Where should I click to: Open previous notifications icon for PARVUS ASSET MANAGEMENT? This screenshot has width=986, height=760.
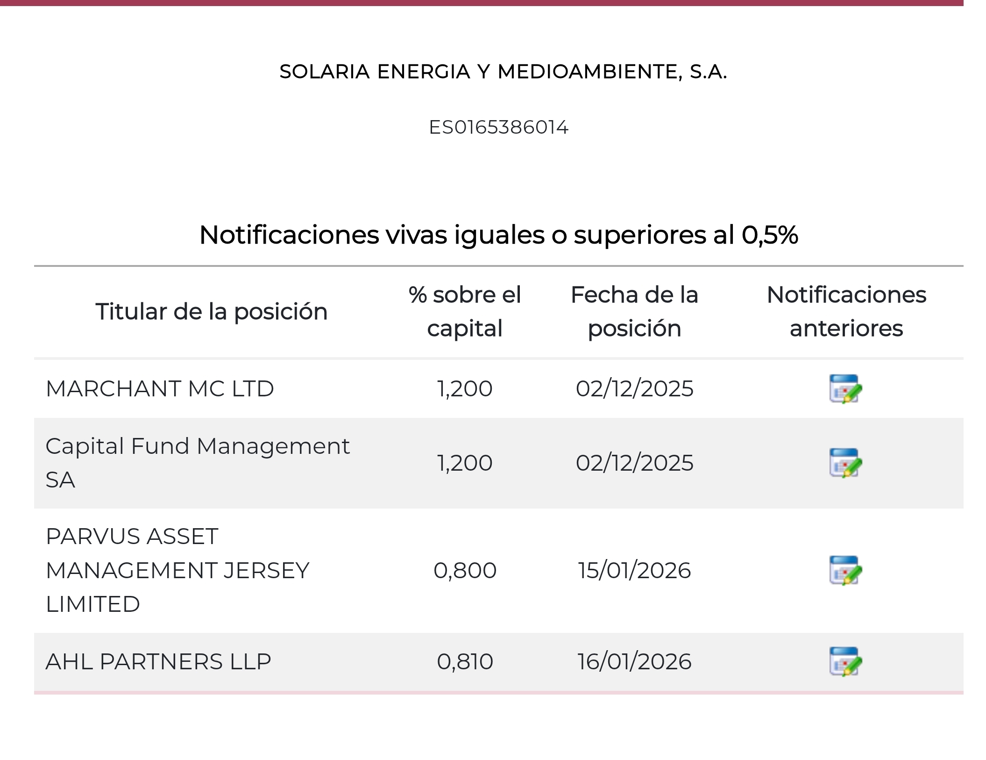point(845,570)
